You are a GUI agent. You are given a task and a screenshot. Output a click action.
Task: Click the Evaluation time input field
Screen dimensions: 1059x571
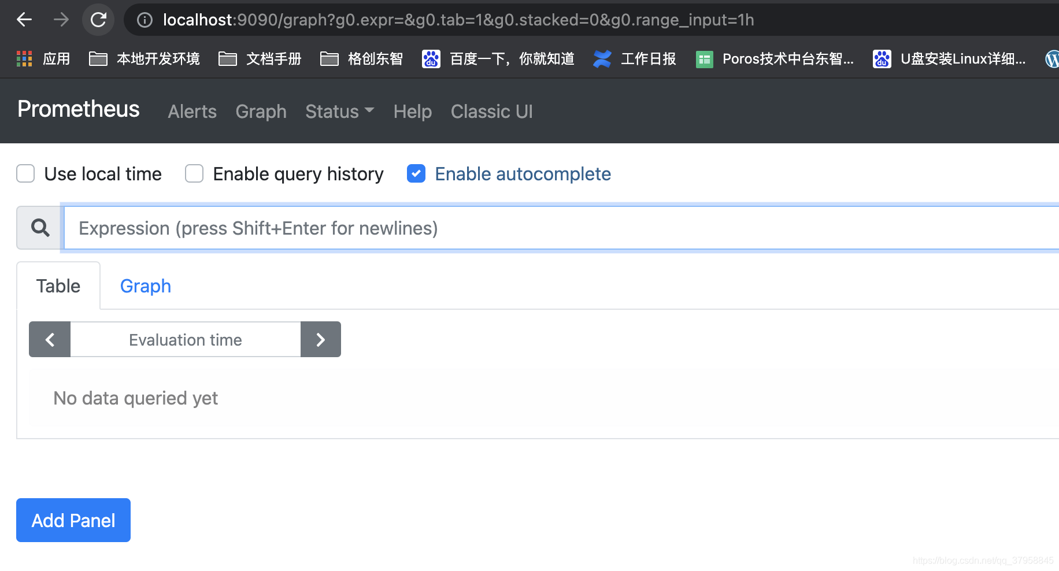pos(186,339)
